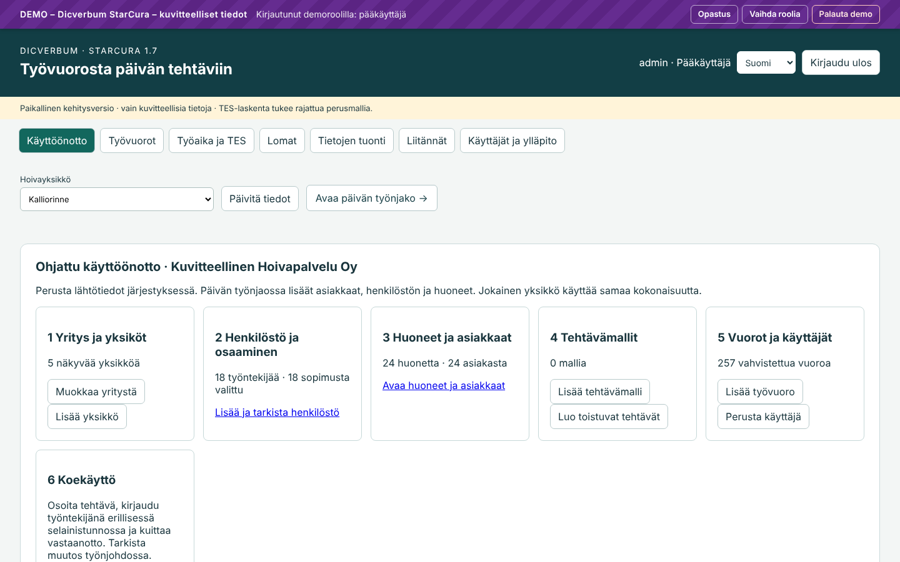Open the Työaika ja TES tab
The width and height of the screenshot is (900, 562).
(x=211, y=140)
